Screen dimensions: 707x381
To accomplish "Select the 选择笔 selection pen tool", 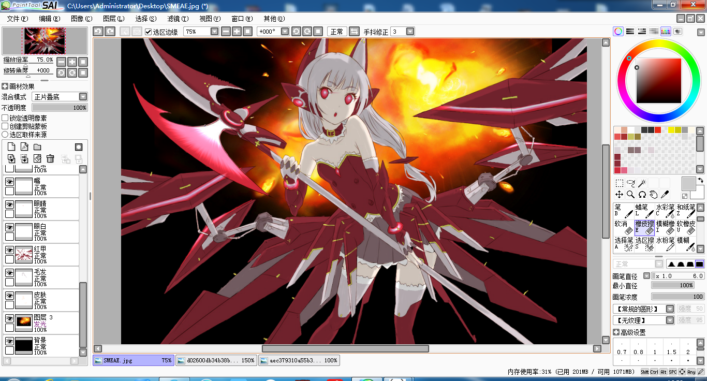I will 624,244.
